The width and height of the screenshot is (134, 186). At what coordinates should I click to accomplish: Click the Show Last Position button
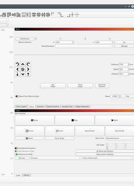[x=105, y=151]
